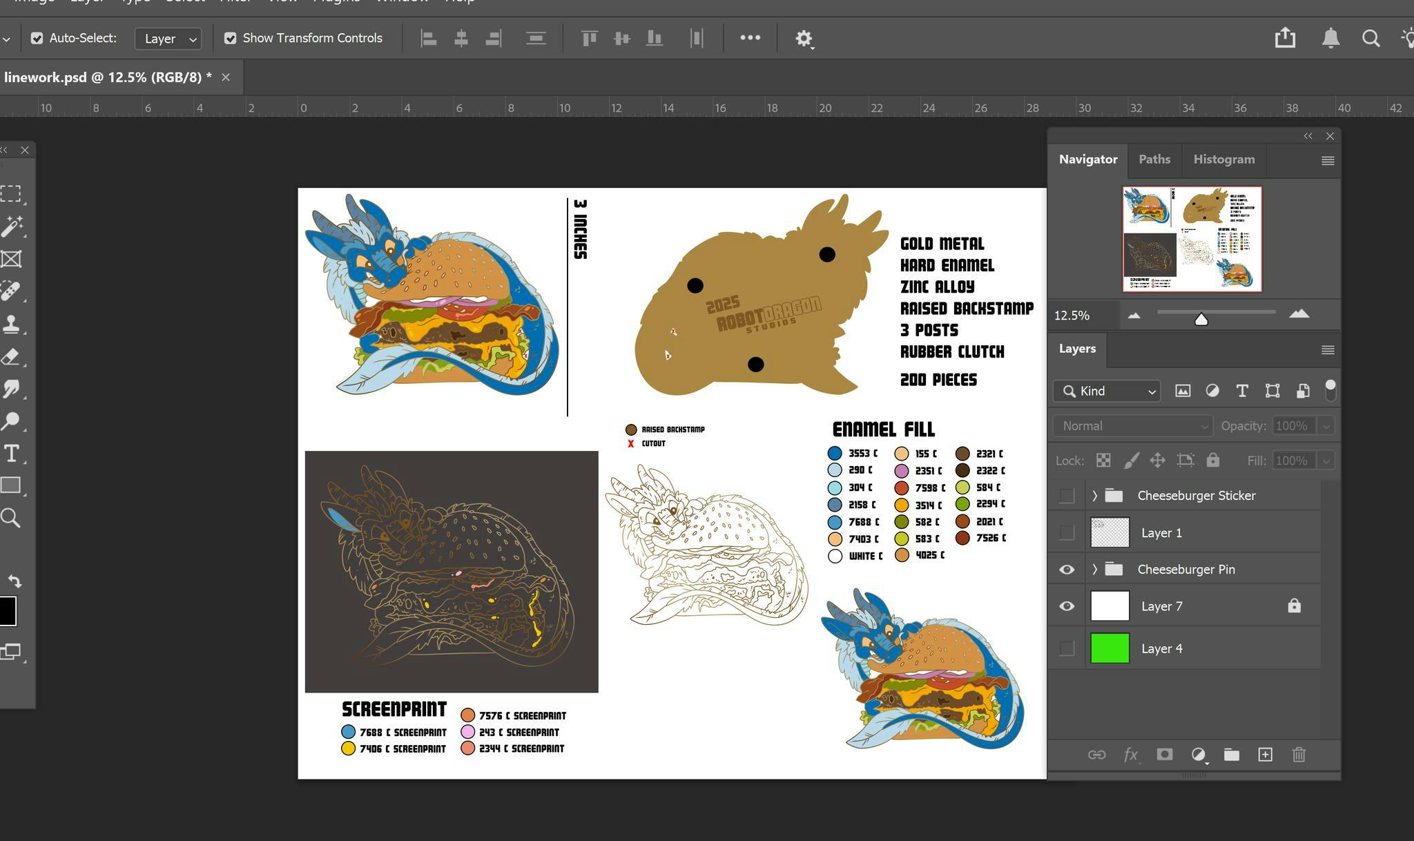Image resolution: width=1414 pixels, height=841 pixels.
Task: Click the Delete layer trash icon
Action: [x=1299, y=755]
